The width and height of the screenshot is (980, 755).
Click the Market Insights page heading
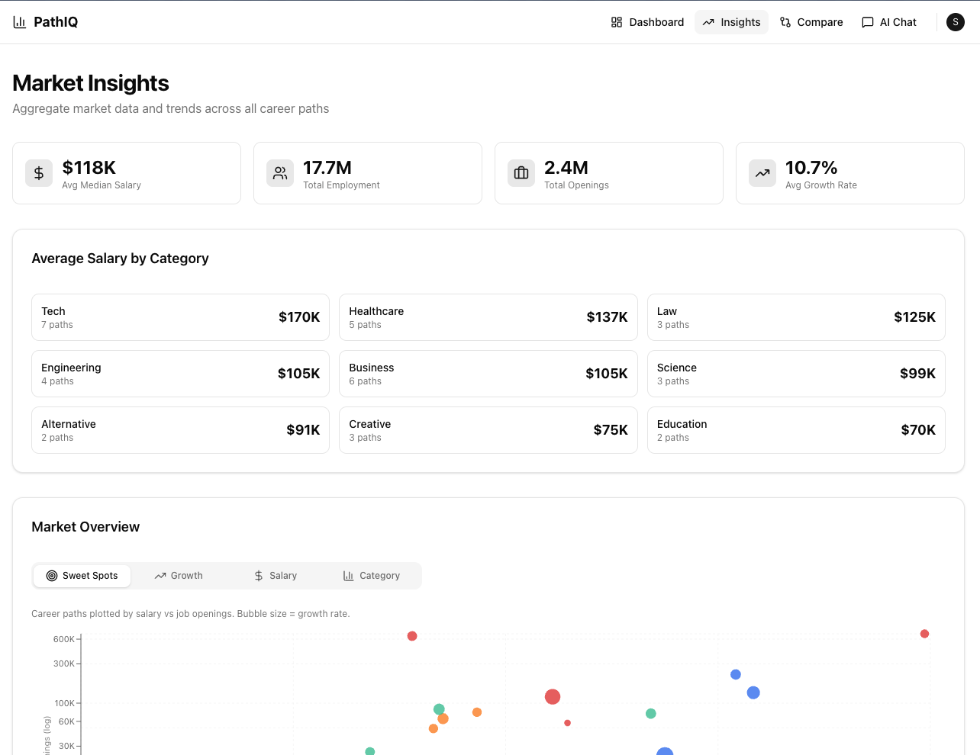click(91, 83)
